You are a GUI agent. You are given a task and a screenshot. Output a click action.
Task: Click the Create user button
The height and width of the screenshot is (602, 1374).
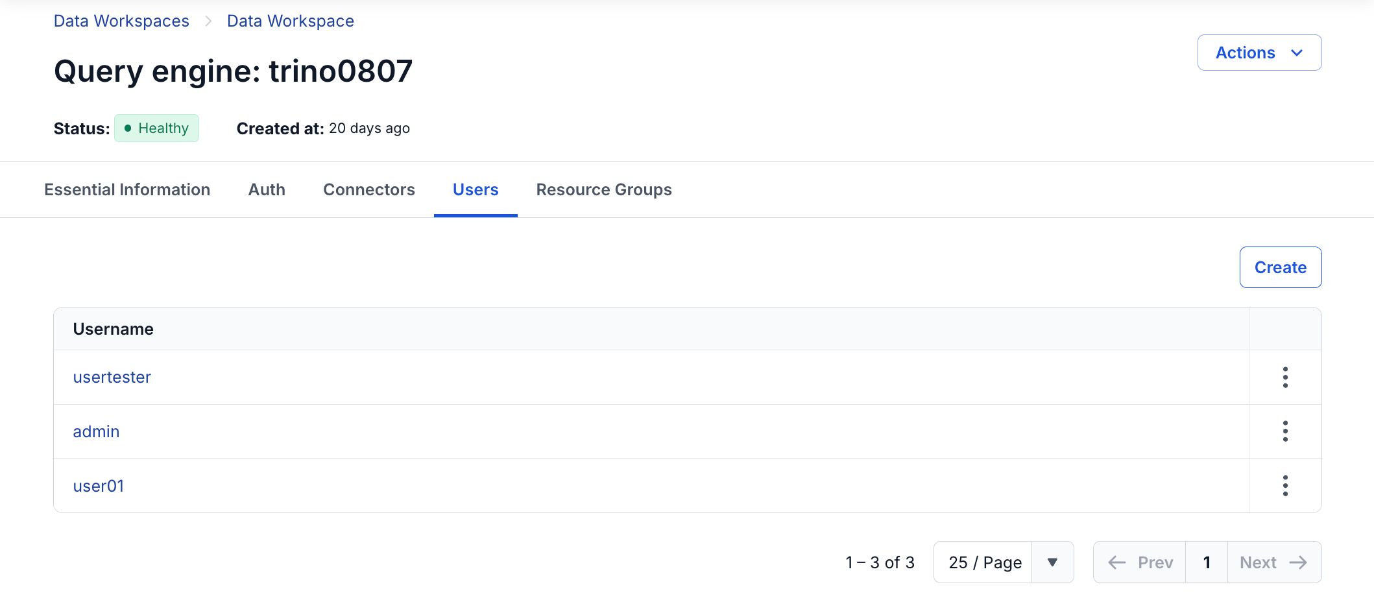(x=1281, y=267)
